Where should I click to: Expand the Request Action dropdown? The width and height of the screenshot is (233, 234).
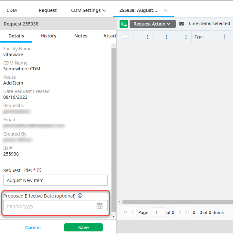tap(153, 24)
